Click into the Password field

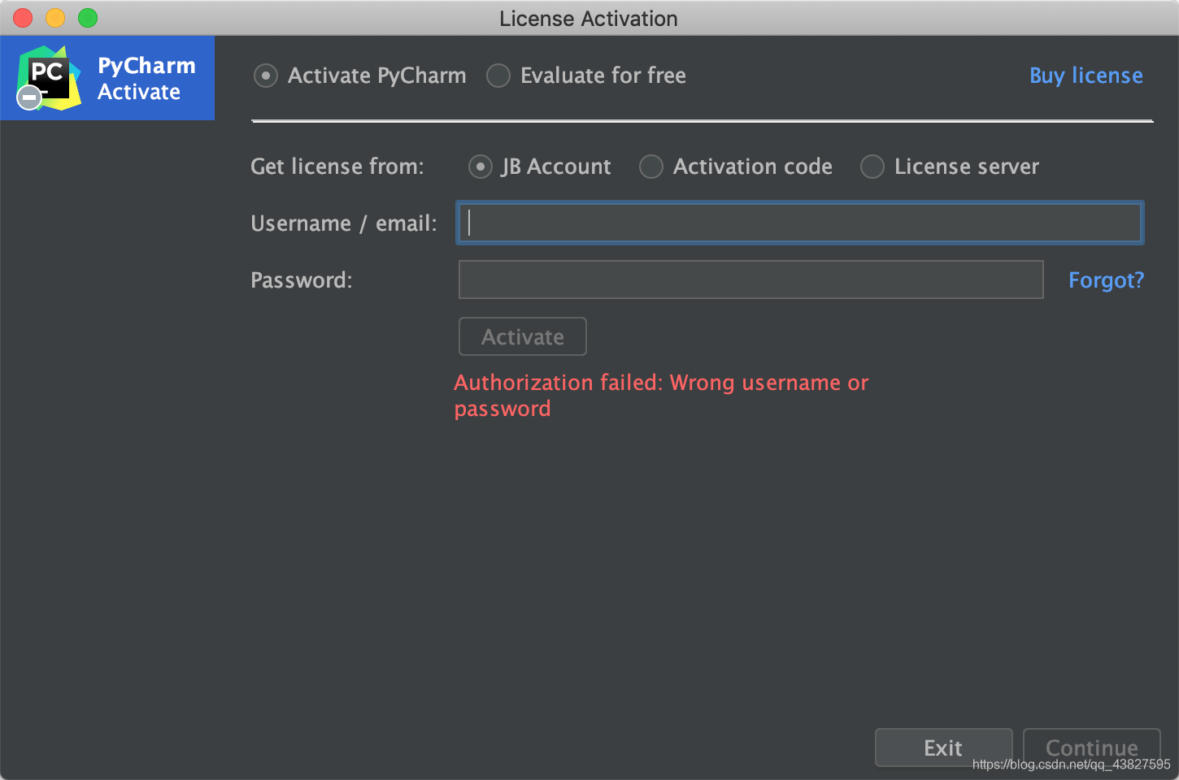pyautogui.click(x=750, y=279)
